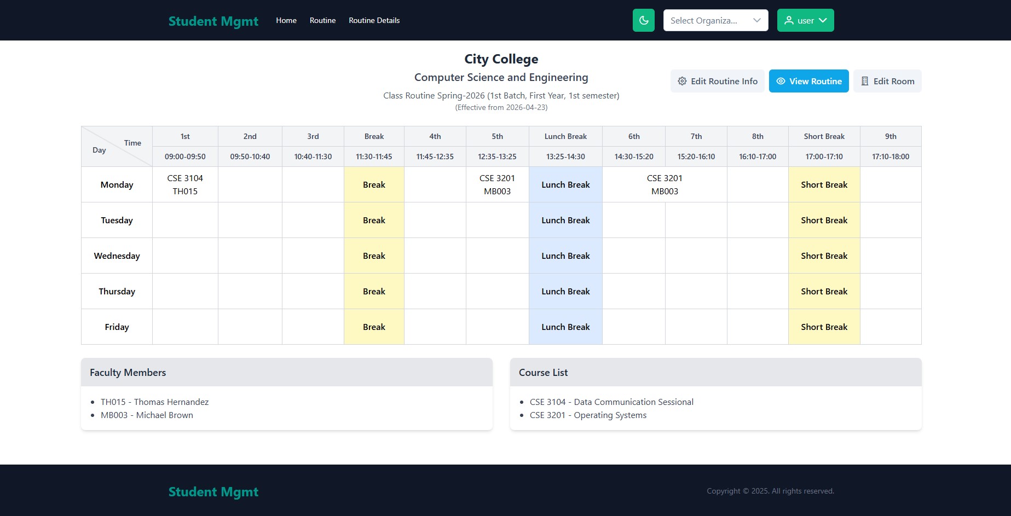Image resolution: width=1011 pixels, height=516 pixels.
Task: Click the Wednesday row label
Action: point(117,256)
